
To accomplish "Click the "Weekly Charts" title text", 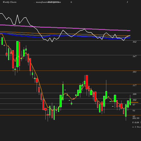I will (x=10, y=2).
